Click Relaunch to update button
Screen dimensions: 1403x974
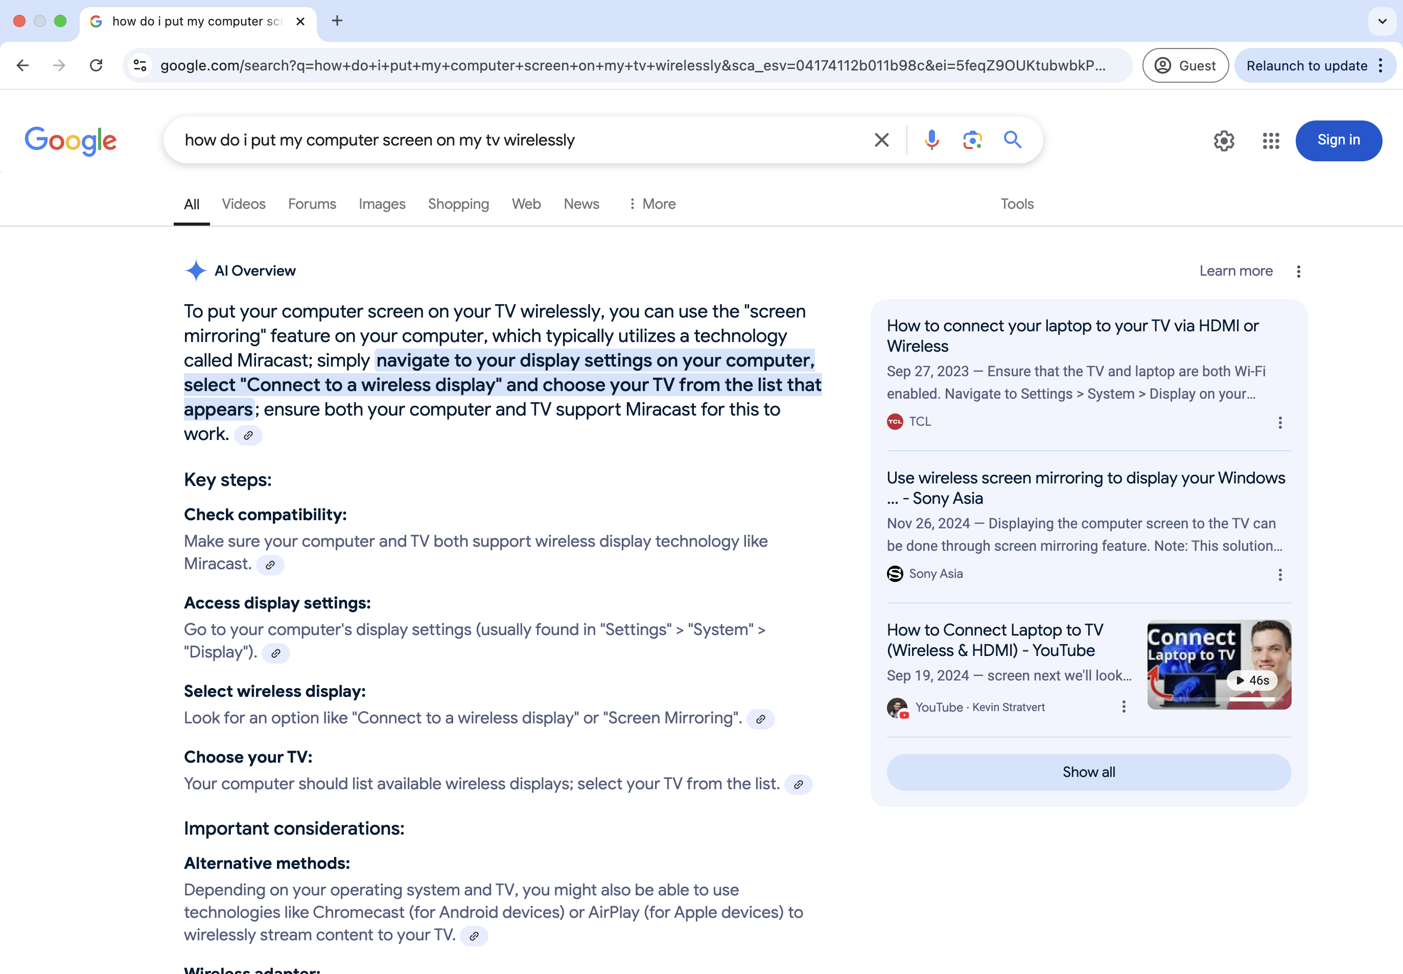pyautogui.click(x=1306, y=65)
